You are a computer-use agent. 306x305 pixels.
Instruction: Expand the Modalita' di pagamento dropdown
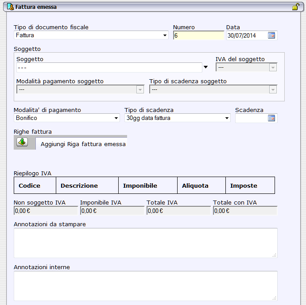pyautogui.click(x=116, y=118)
